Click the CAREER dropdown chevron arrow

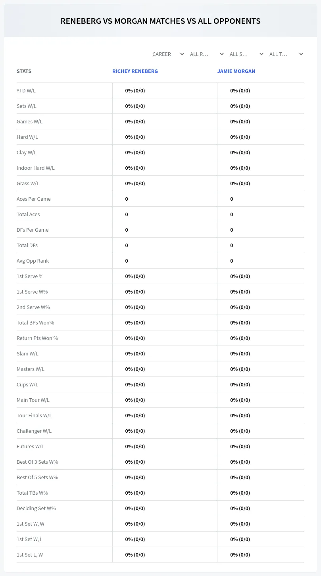(x=182, y=54)
